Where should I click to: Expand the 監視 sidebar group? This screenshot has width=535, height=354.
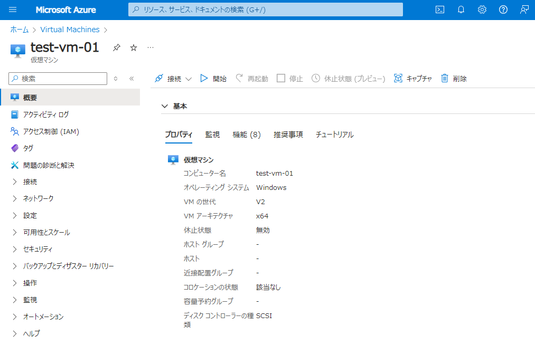[x=15, y=300]
